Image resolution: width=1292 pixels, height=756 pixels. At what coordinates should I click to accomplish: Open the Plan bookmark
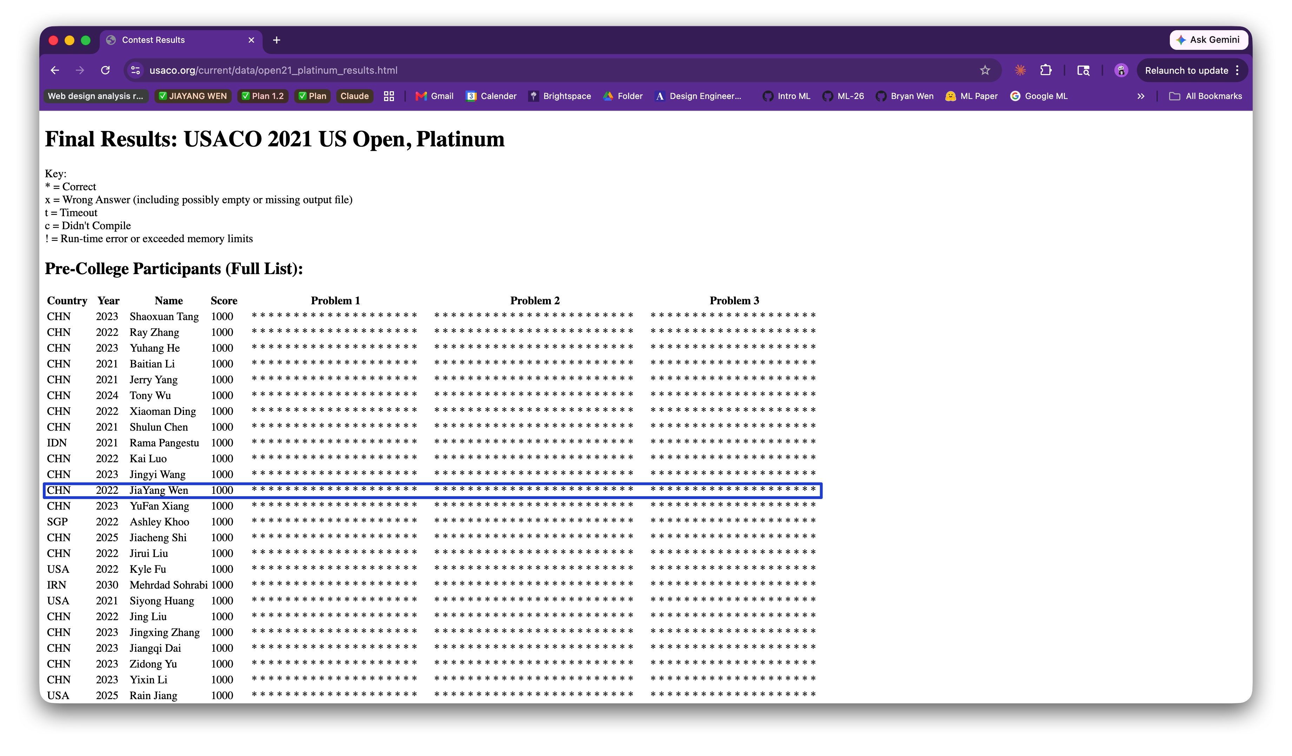click(312, 96)
